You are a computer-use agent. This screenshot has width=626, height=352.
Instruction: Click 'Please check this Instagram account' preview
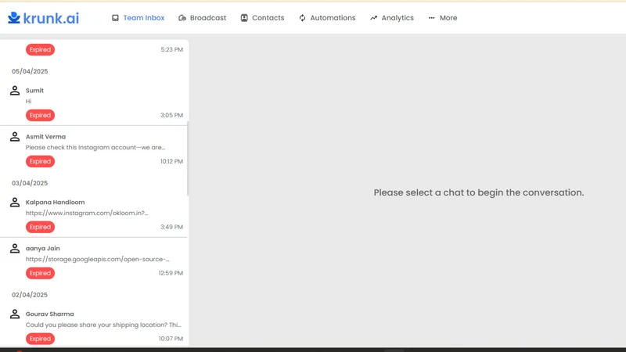pos(95,147)
